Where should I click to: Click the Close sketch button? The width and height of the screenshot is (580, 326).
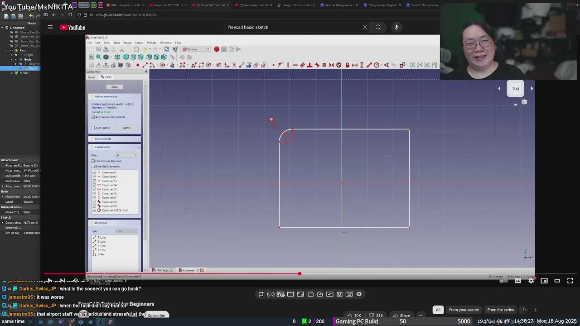pyautogui.click(x=114, y=87)
